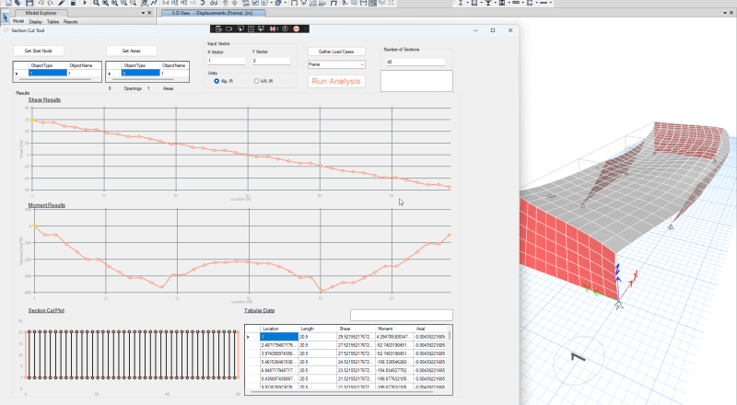The image size is (737, 405).
Task: Open the Model Explorer panel dropdown arrow
Action: tap(144, 13)
